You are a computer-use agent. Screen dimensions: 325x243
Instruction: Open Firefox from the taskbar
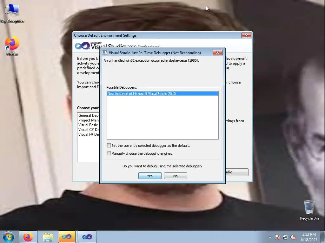click(28, 237)
